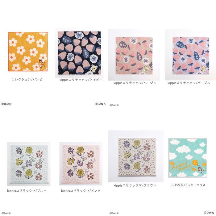
Task: Select the kippisコリラックマ/ブラウン label
Action: click(x=135, y=185)
